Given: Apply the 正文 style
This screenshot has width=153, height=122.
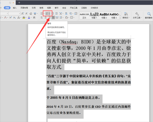Looking at the screenshot, I should coord(84,16).
